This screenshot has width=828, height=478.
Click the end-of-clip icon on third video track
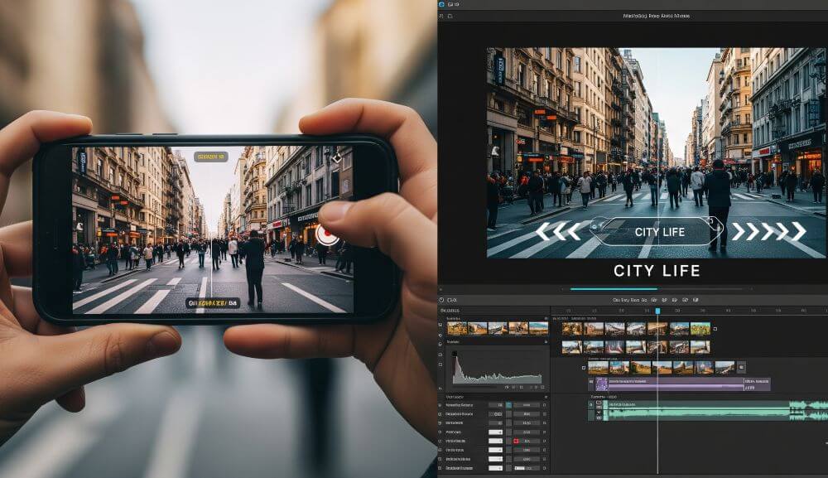tap(741, 367)
